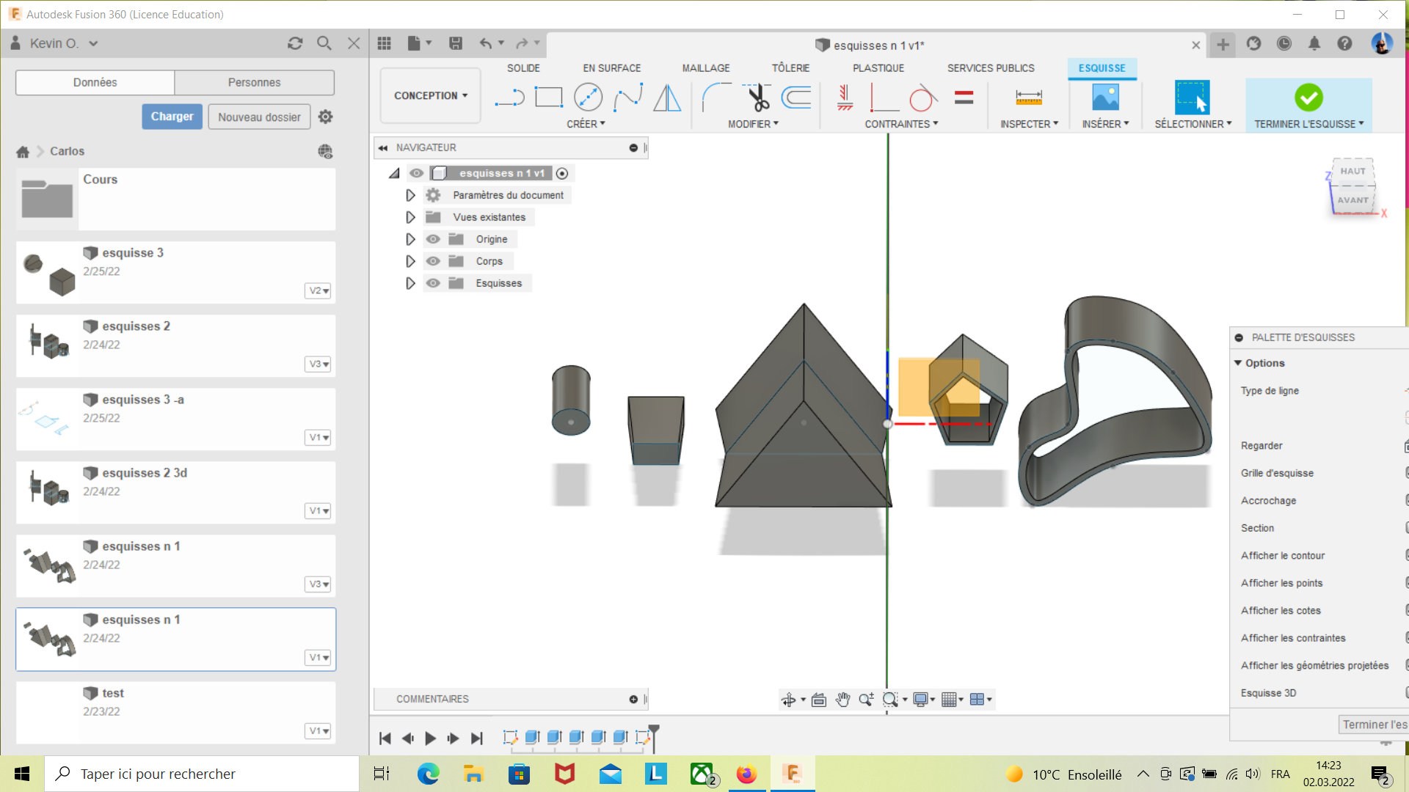The image size is (1409, 792).
Task: Hide the Corps folder visibility
Action: pyautogui.click(x=433, y=261)
